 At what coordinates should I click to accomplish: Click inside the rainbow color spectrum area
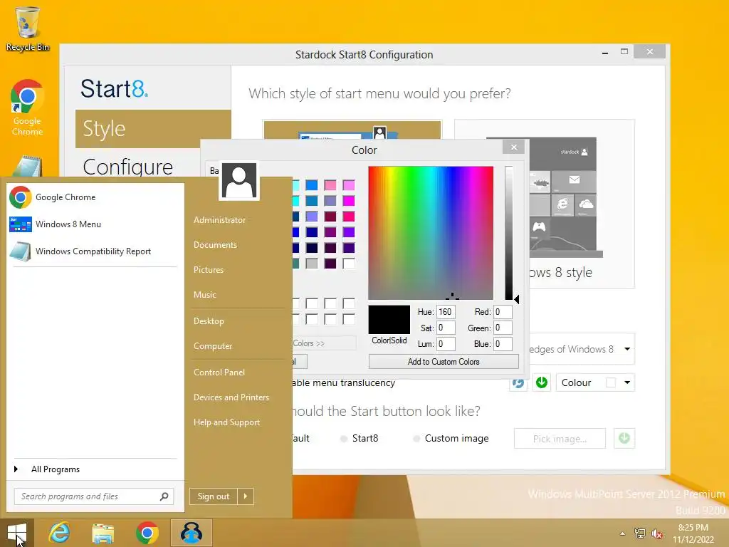pos(431,233)
